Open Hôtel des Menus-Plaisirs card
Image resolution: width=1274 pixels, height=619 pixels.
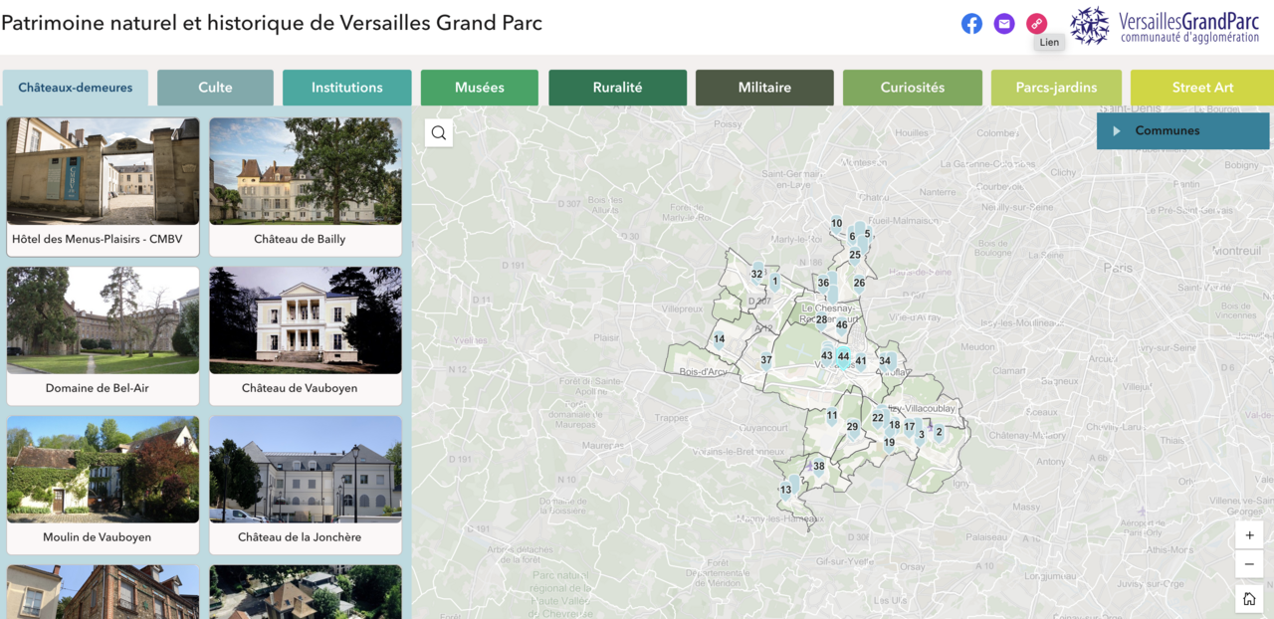tap(104, 187)
